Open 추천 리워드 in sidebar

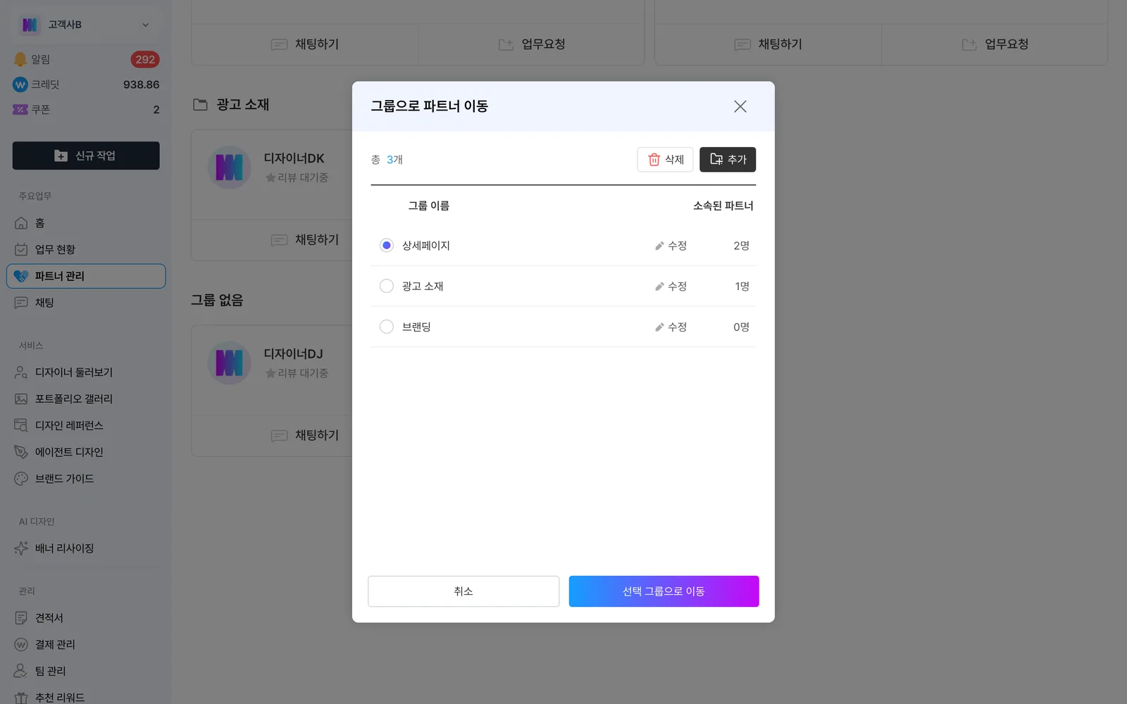(x=86, y=698)
